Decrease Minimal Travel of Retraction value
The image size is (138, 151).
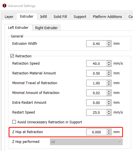click(x=109, y=84)
